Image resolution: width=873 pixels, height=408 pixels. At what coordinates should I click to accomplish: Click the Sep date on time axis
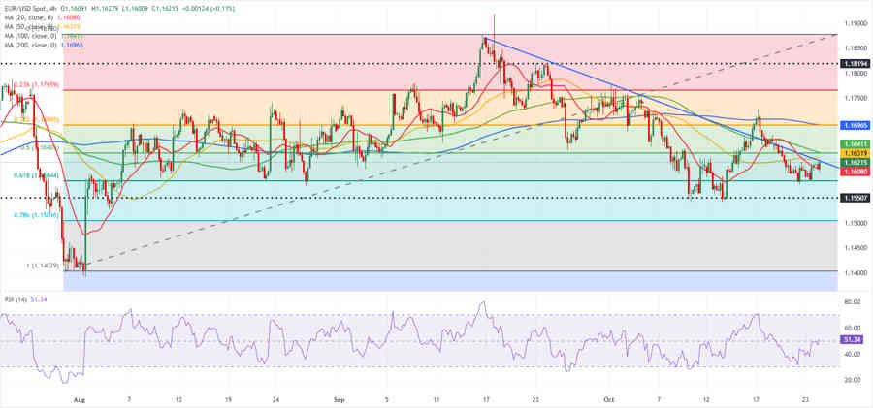coord(339,398)
